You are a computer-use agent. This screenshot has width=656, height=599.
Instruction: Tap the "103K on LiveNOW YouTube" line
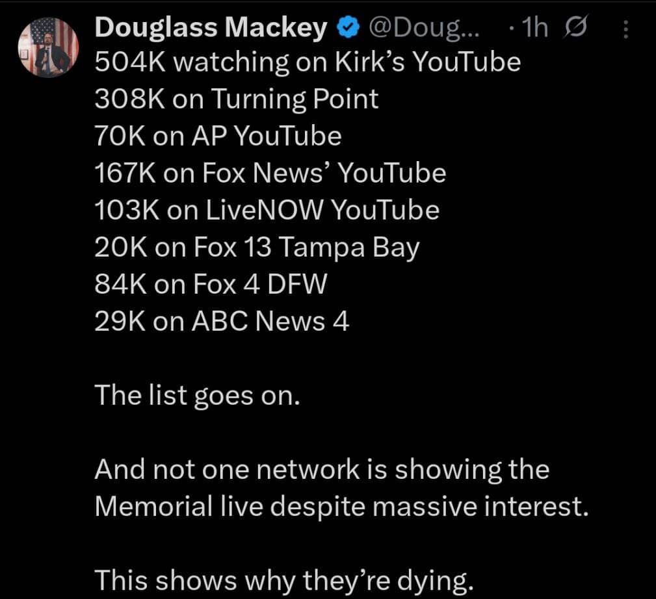[x=267, y=210]
